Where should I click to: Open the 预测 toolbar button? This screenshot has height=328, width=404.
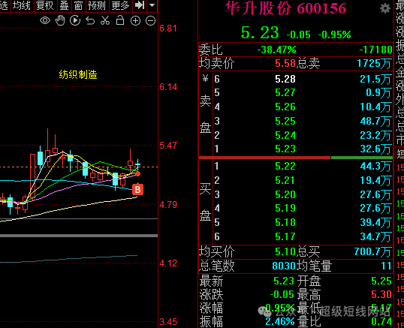97,5
